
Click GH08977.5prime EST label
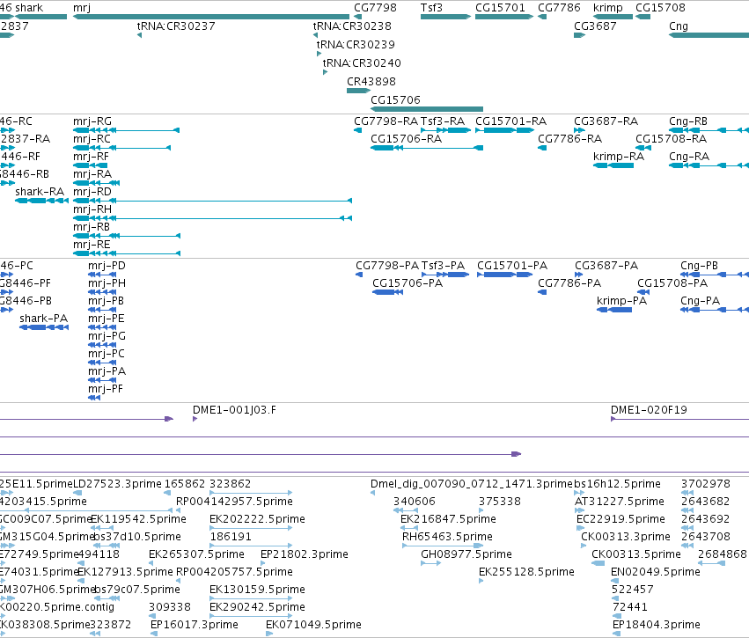pyautogui.click(x=466, y=555)
